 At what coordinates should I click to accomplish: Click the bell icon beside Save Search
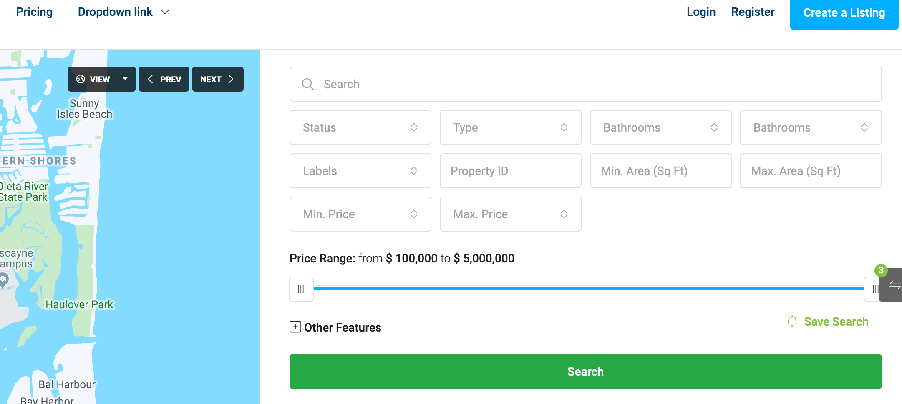click(792, 322)
